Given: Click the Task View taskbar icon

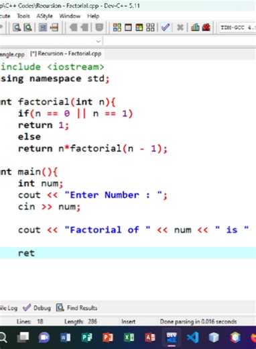Looking at the screenshot, I should click(x=23, y=338).
